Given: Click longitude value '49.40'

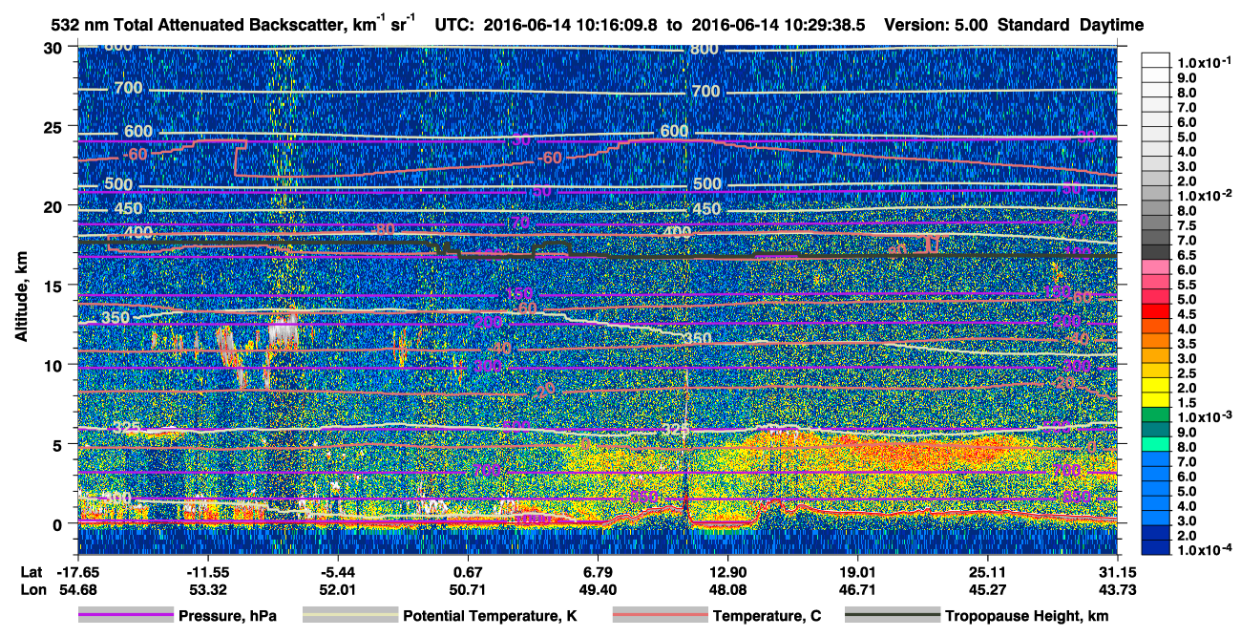Looking at the screenshot, I should 598,589.
